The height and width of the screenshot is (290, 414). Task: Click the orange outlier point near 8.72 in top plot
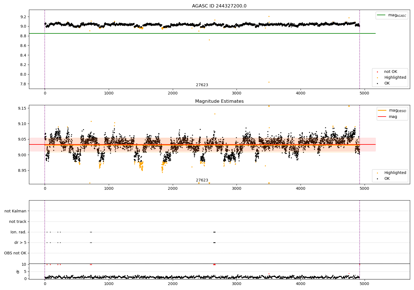pyautogui.click(x=209, y=40)
